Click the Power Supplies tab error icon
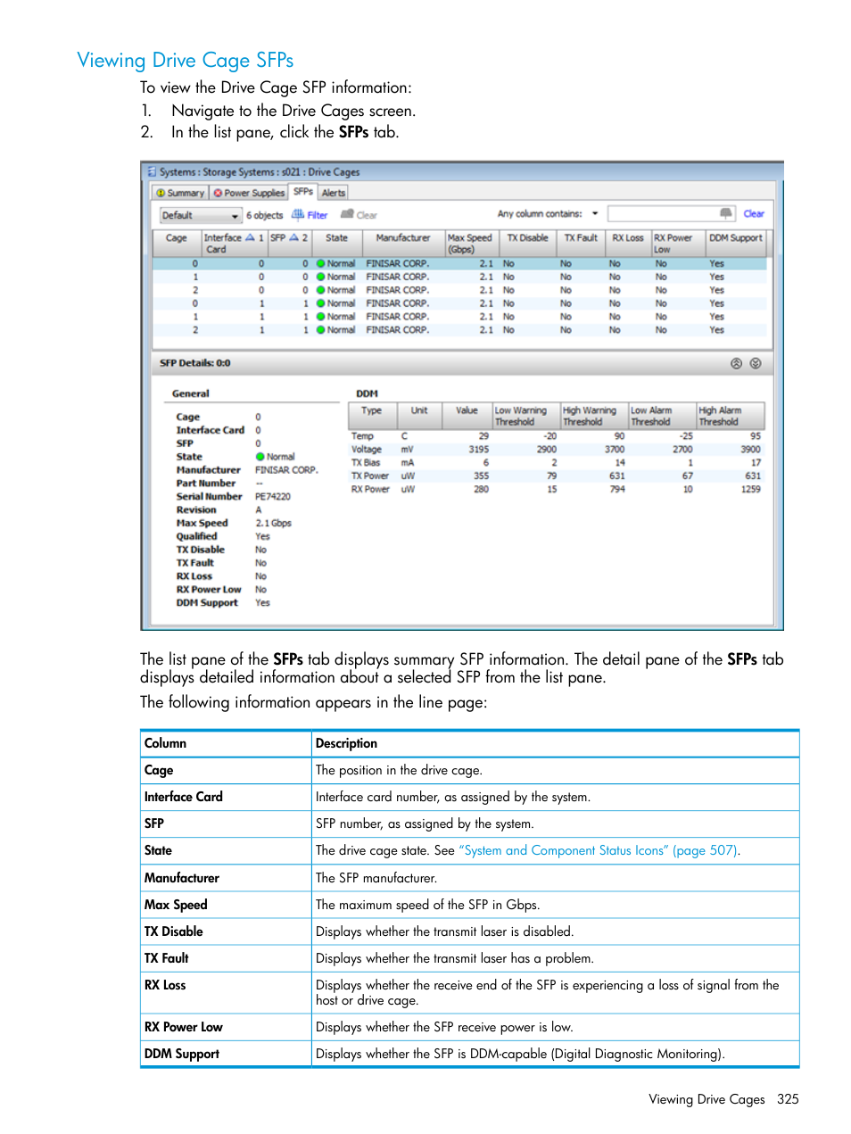This screenshot has height=1134, width=851. point(218,193)
